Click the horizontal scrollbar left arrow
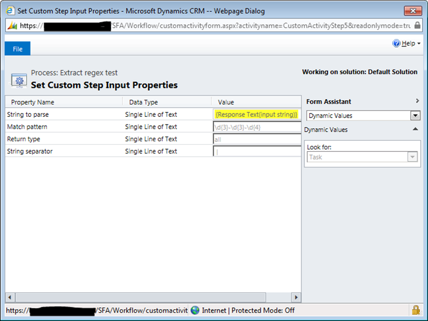The image size is (428, 321). tap(10, 297)
